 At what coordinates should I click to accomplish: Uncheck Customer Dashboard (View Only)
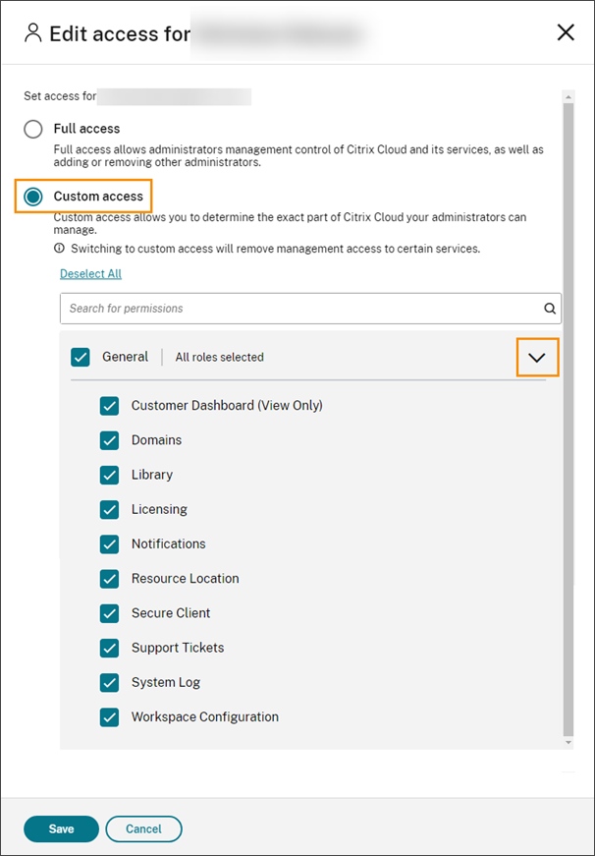[110, 406]
